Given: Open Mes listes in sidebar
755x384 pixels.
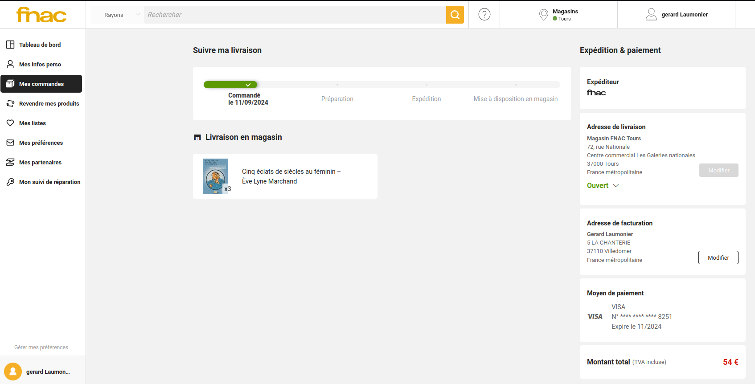Looking at the screenshot, I should pyautogui.click(x=32, y=123).
